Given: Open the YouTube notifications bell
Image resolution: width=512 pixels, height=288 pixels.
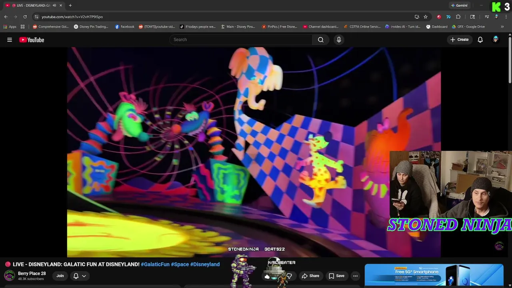Looking at the screenshot, I should [480, 40].
